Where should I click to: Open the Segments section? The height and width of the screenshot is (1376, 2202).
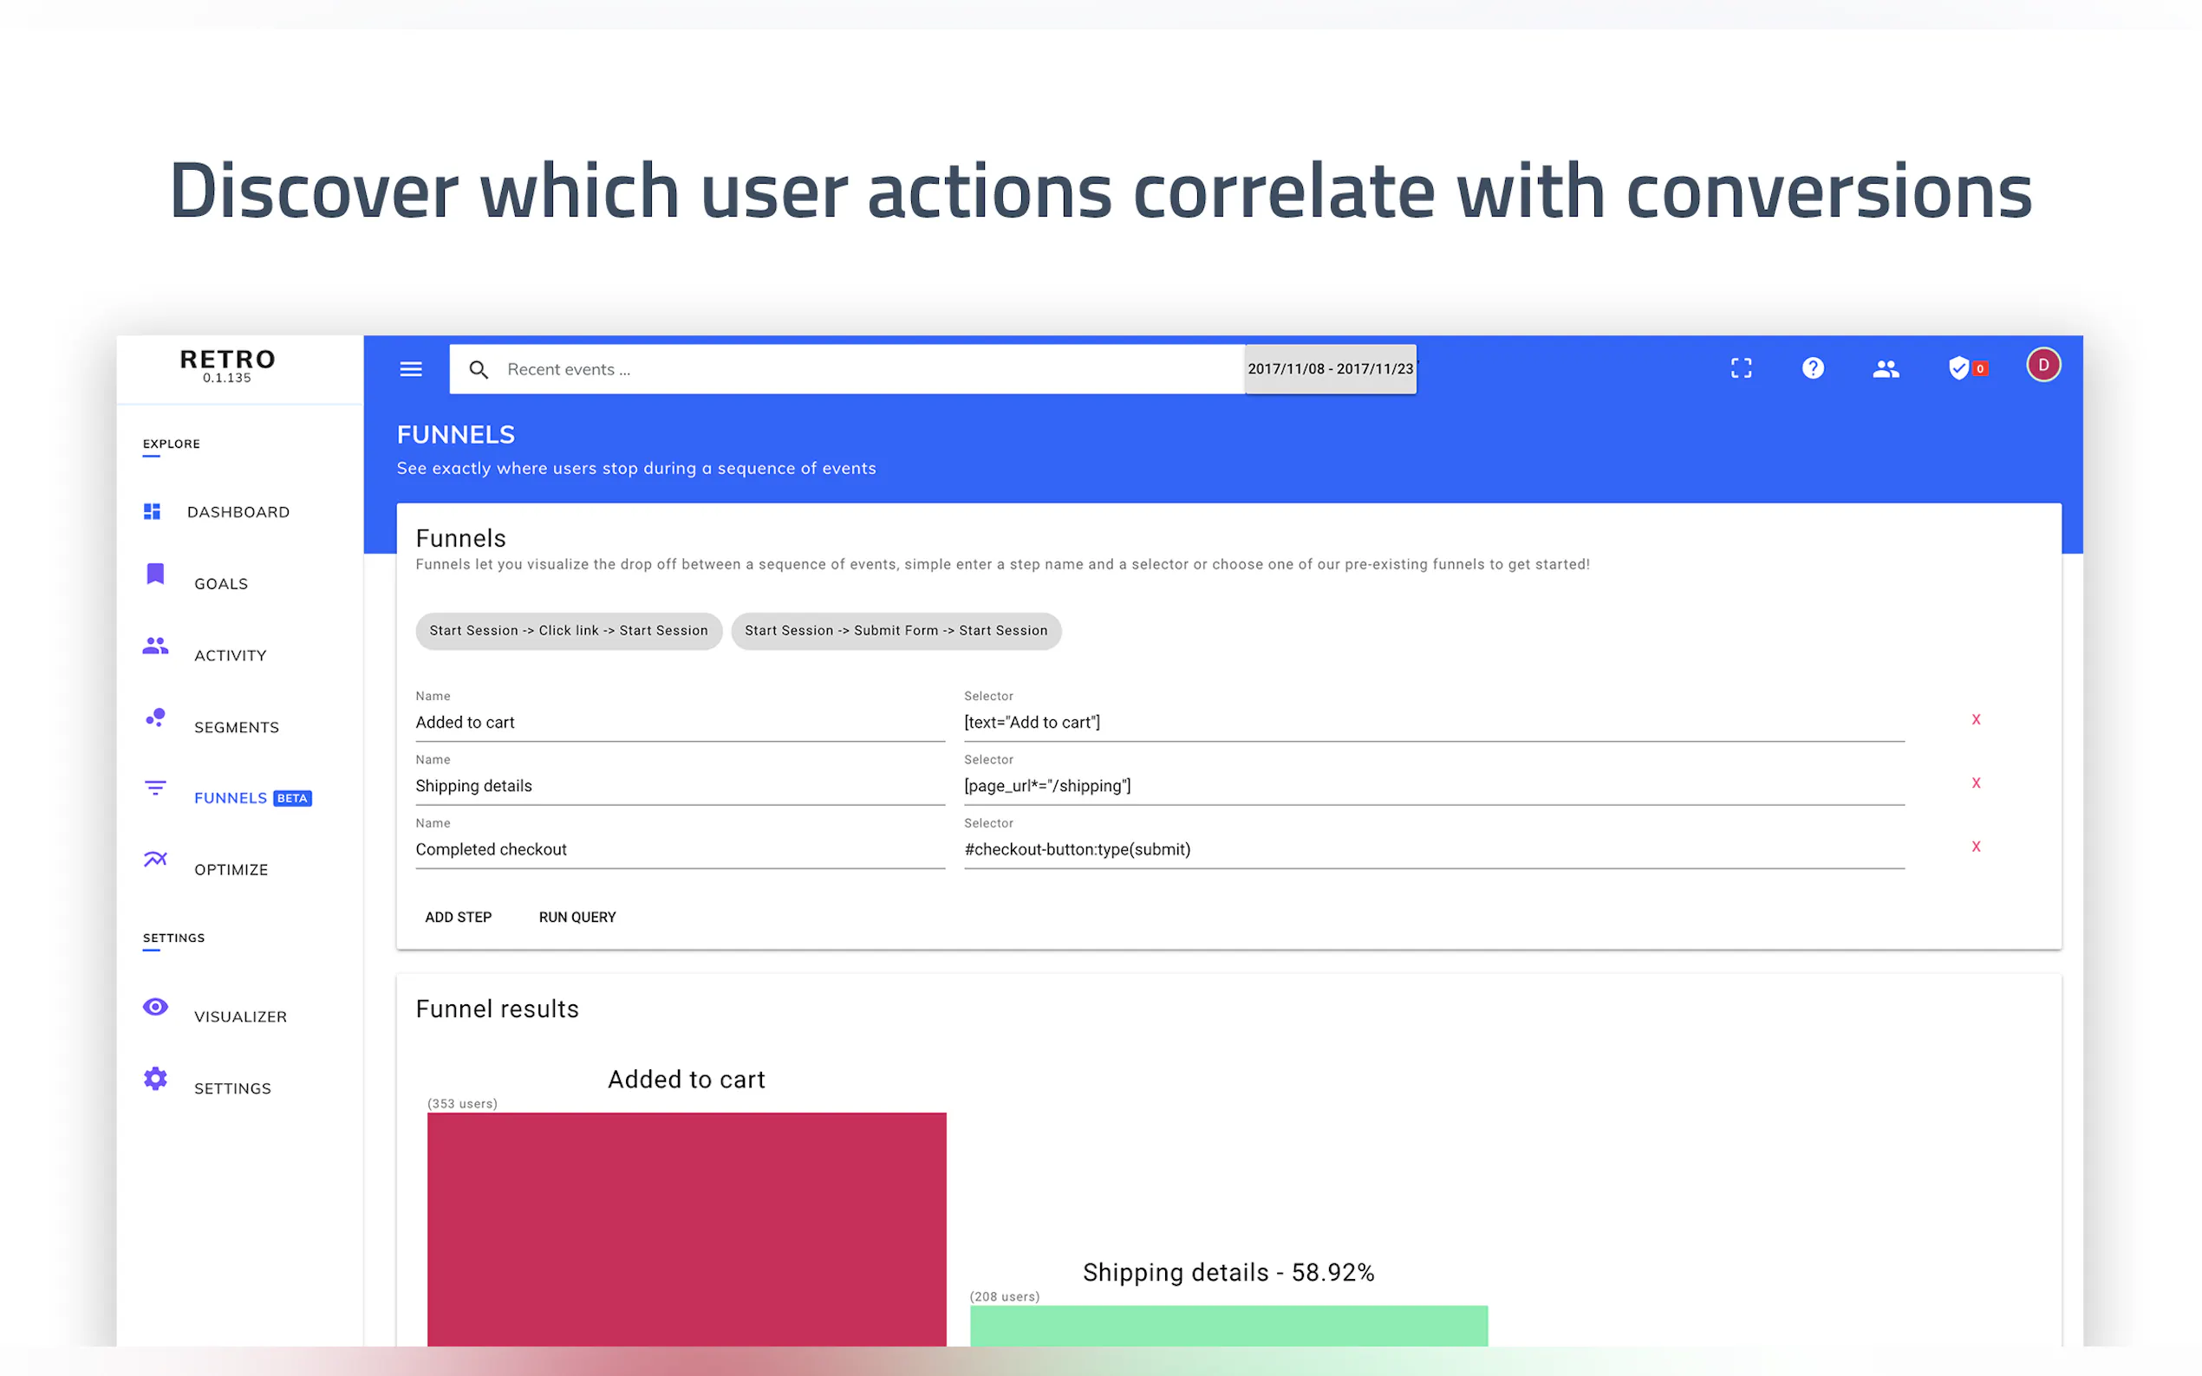coord(236,727)
